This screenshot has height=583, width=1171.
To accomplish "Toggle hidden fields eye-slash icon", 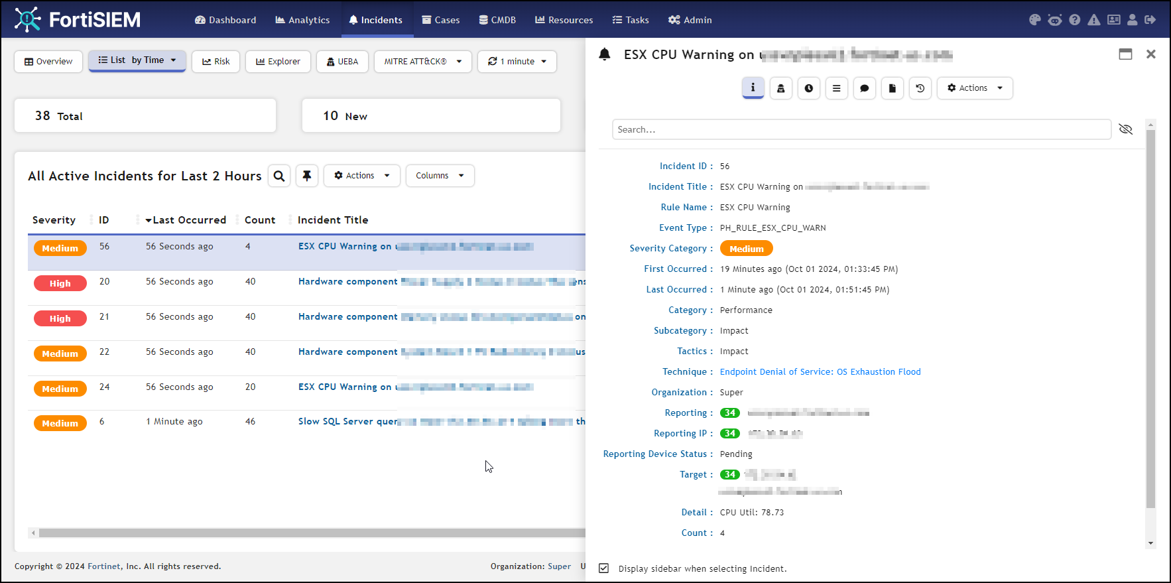I will coord(1126,129).
